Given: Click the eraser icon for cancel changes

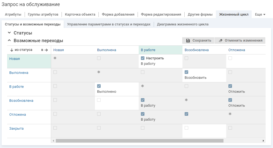Looking at the screenshot, I should click(220, 40).
